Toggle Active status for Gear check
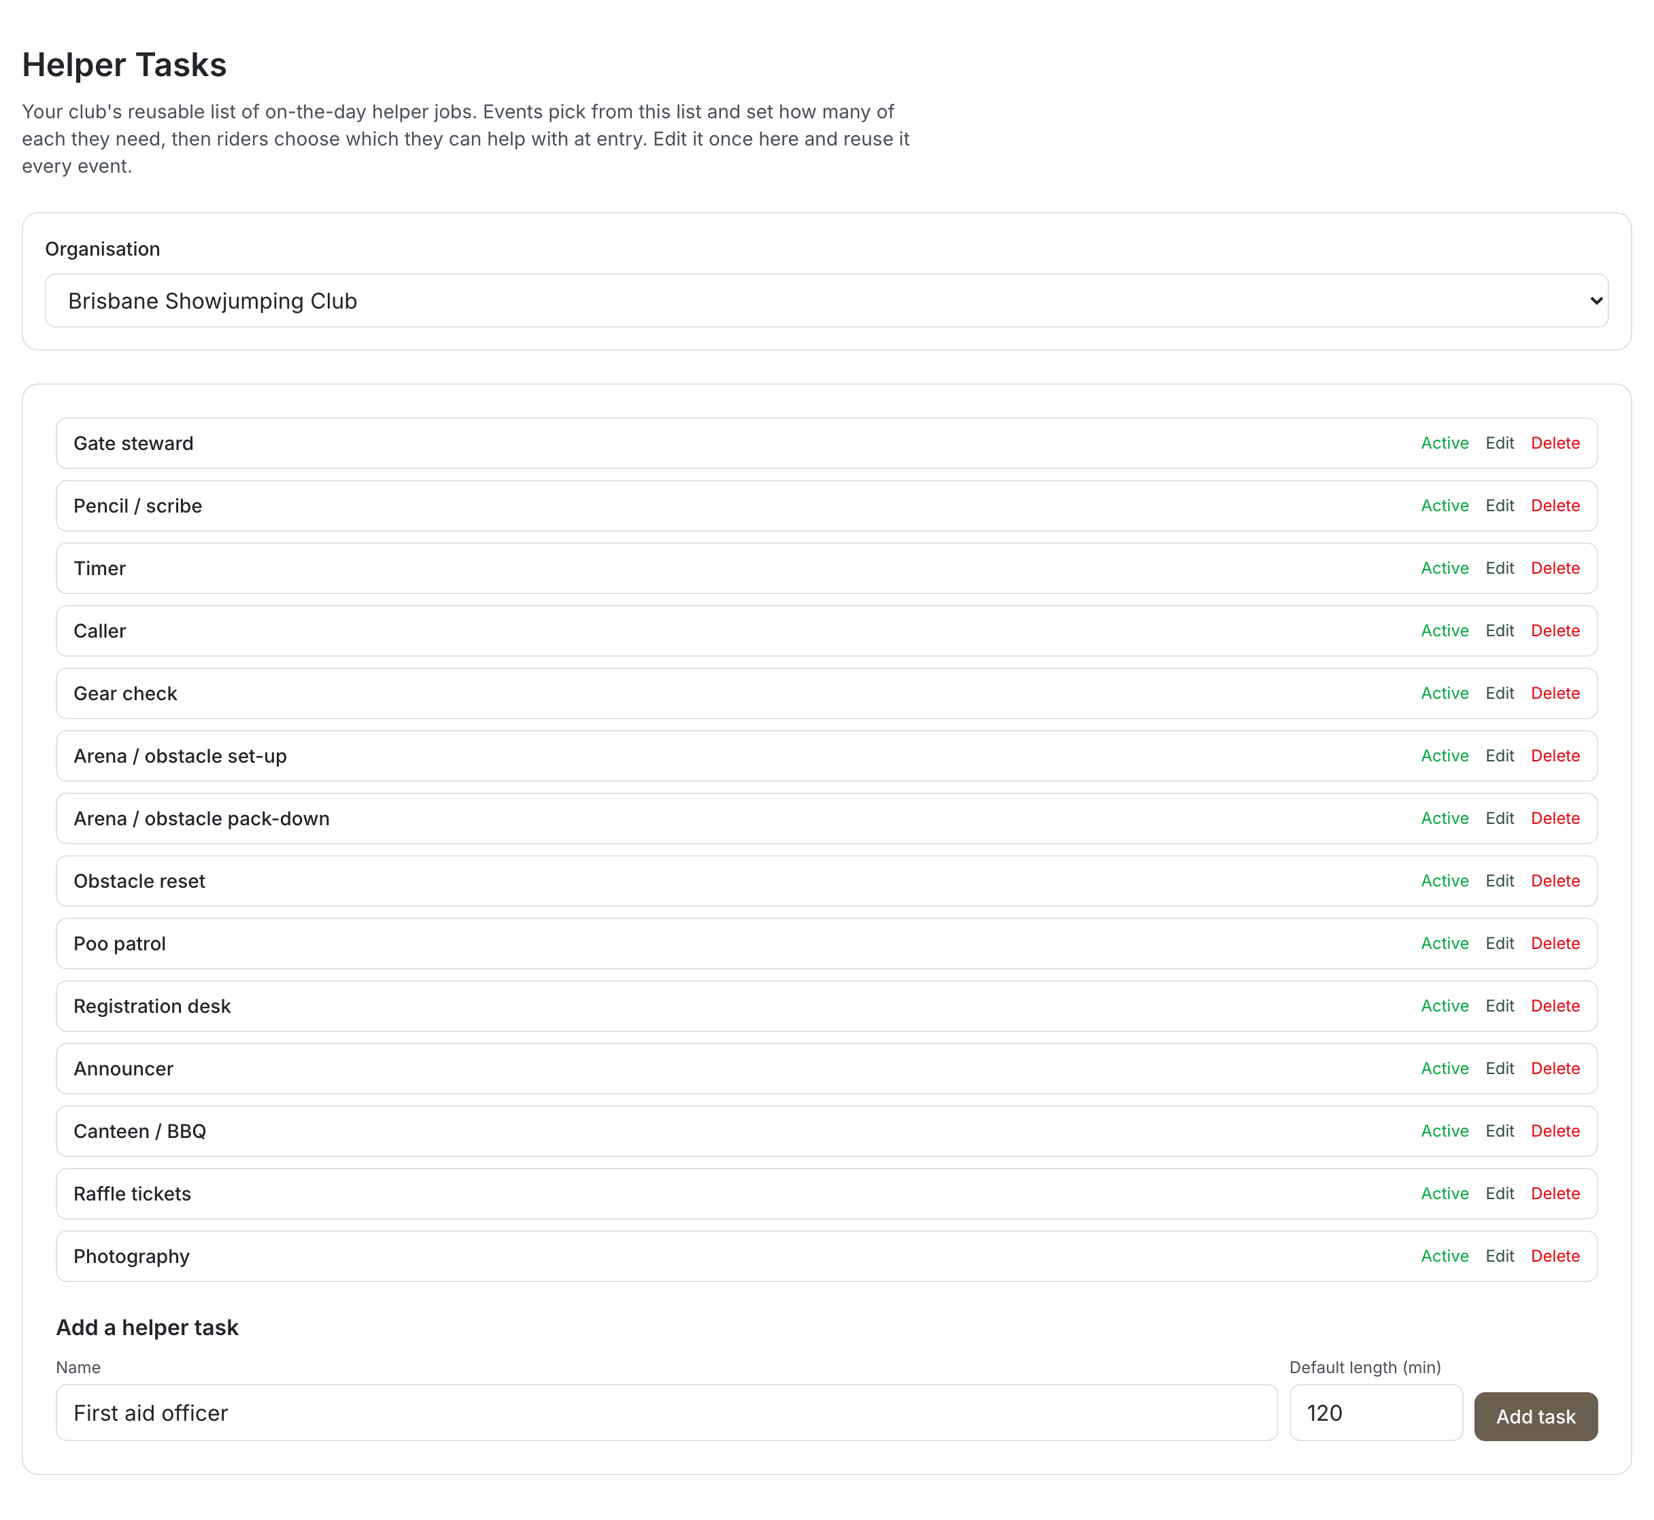This screenshot has width=1654, height=1520. pyautogui.click(x=1444, y=693)
